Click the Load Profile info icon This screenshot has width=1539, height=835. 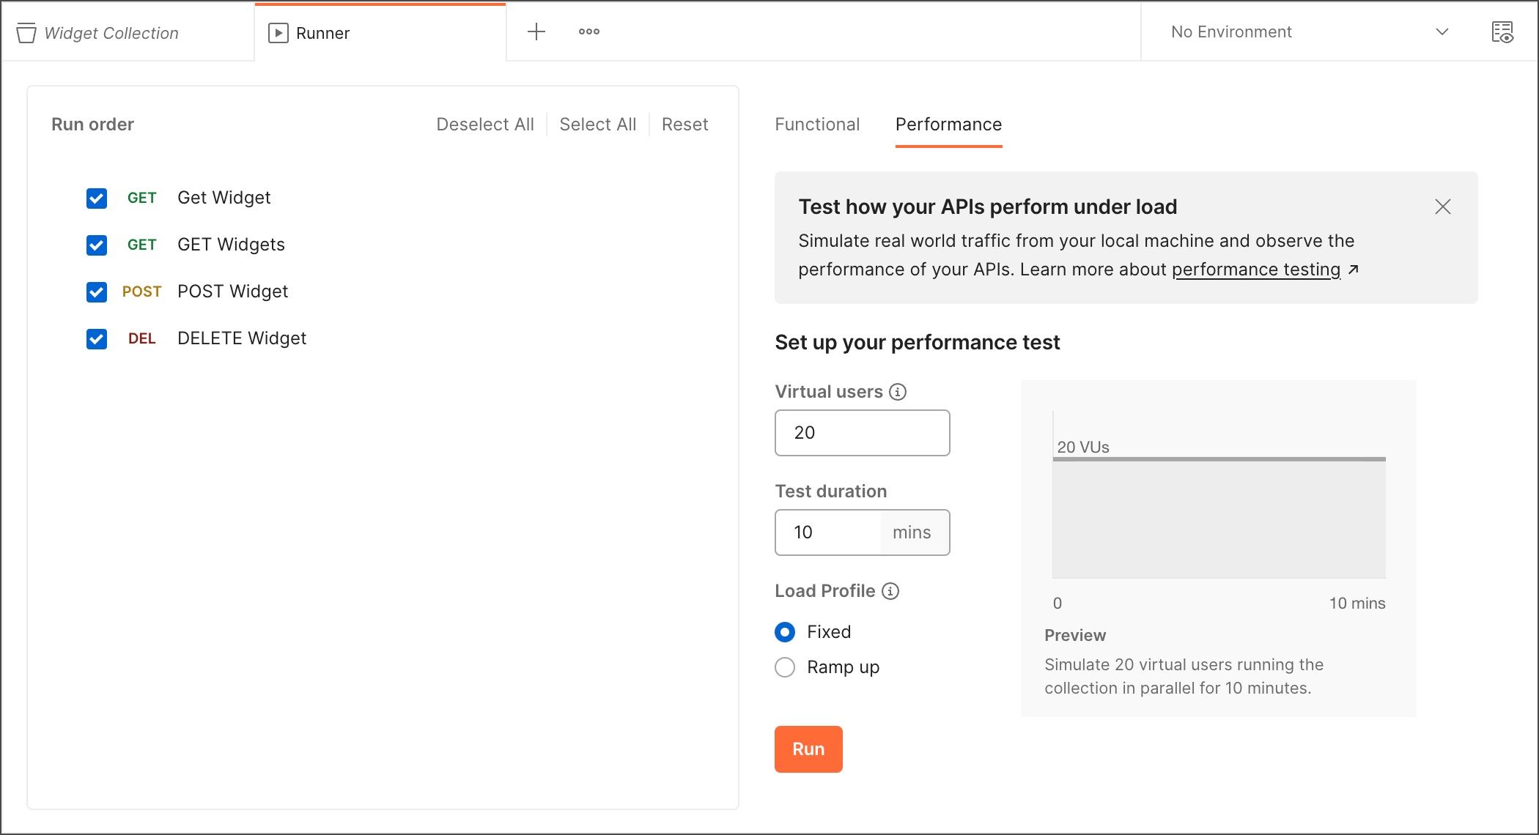[x=890, y=591]
